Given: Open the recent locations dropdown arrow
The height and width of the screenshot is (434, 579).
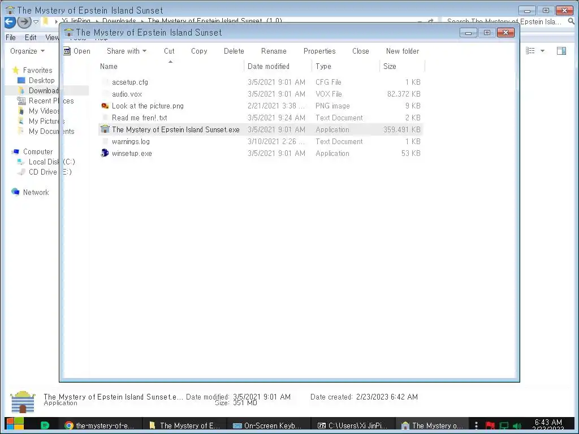Looking at the screenshot, I should point(36,22).
